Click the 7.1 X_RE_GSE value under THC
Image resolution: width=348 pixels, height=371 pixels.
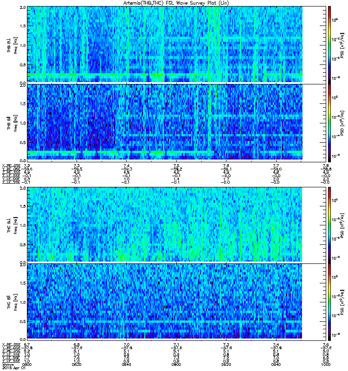tap(176, 345)
